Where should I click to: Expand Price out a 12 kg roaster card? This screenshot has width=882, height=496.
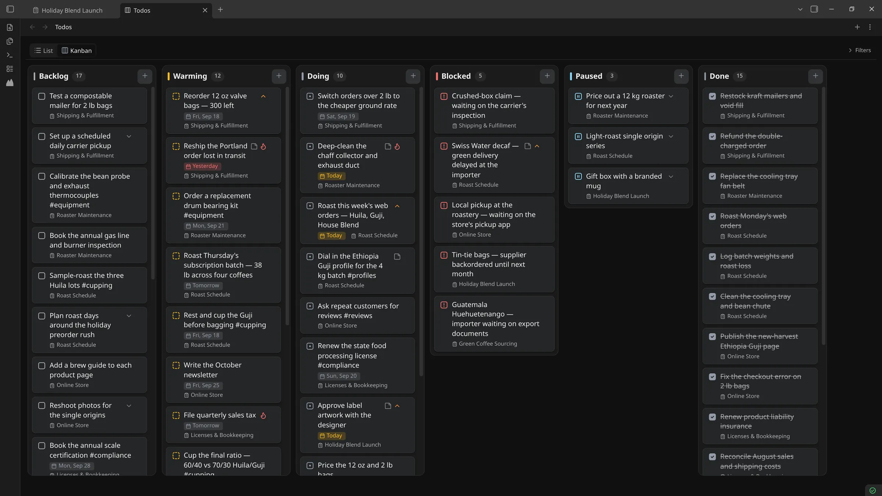[x=671, y=96]
